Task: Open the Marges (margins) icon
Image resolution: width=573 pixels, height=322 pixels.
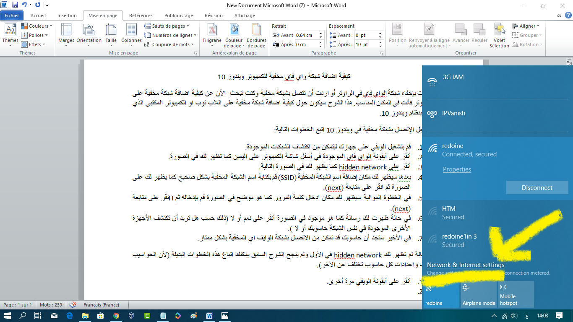Action: pos(66,30)
